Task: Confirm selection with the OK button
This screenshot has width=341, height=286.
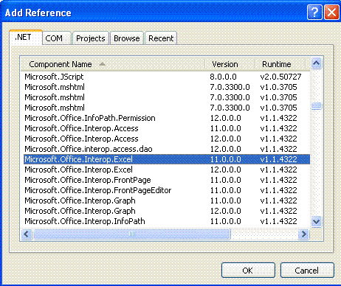Action: coord(248,271)
